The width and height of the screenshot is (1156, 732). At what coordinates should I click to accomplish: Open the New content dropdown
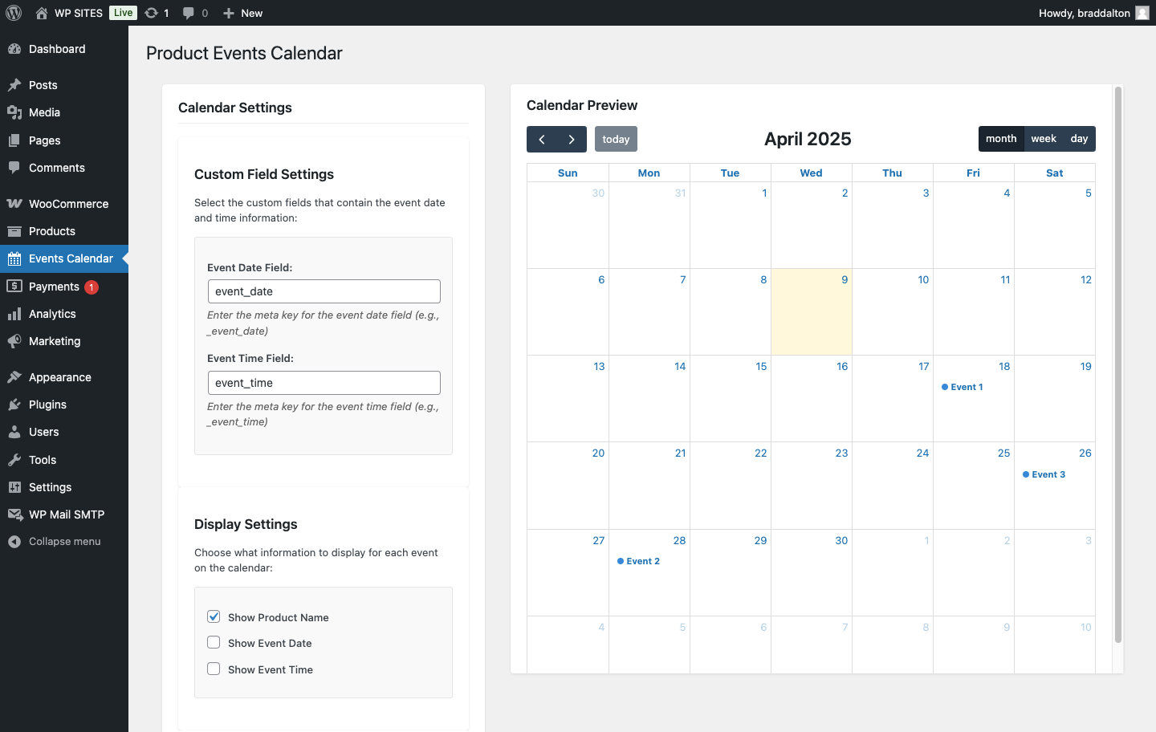click(x=242, y=13)
